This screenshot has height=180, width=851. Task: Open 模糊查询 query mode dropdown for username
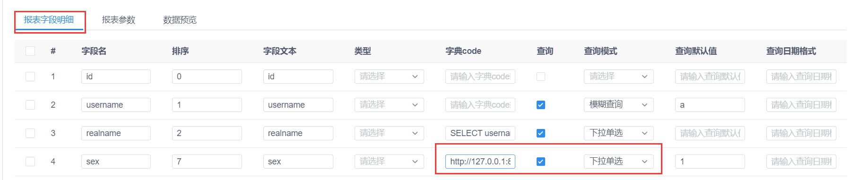pos(618,105)
